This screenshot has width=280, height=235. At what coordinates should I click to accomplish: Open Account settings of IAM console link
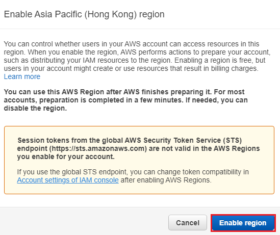pyautogui.click(x=68, y=180)
